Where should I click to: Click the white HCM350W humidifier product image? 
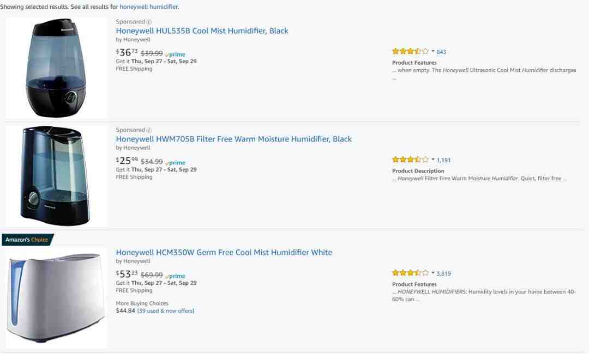[x=56, y=298]
